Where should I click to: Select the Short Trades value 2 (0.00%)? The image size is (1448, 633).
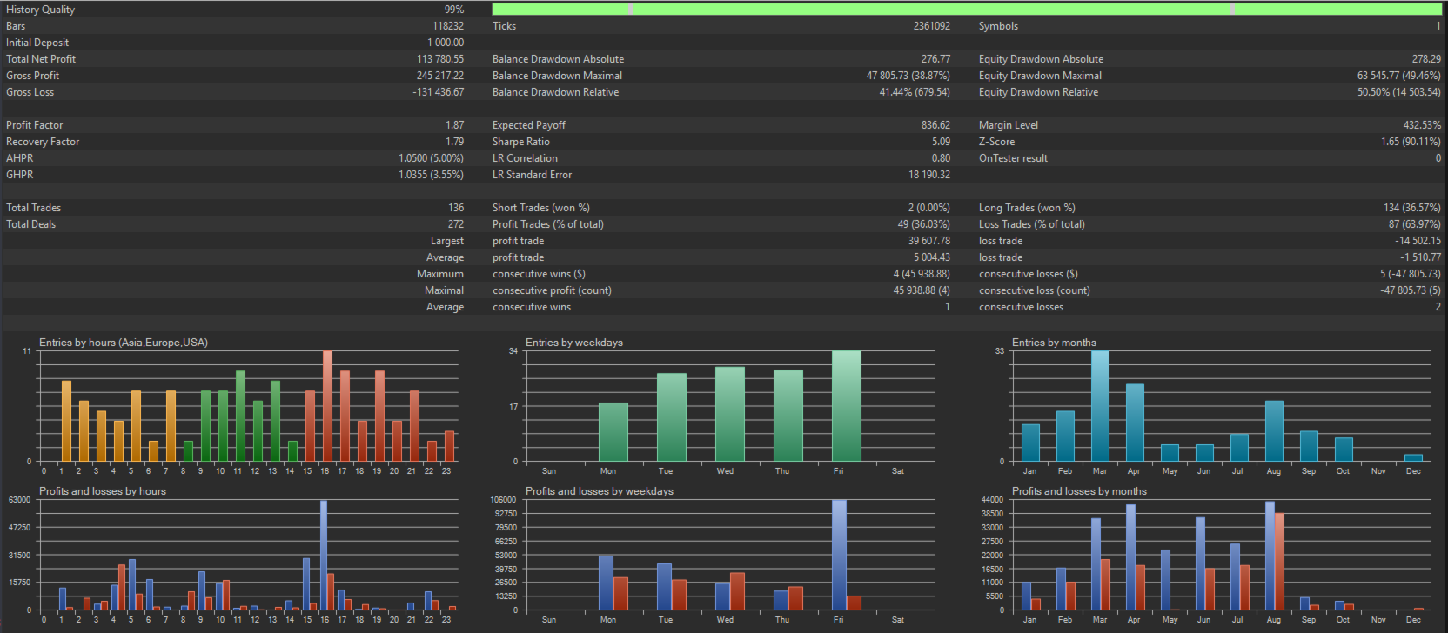tap(929, 208)
